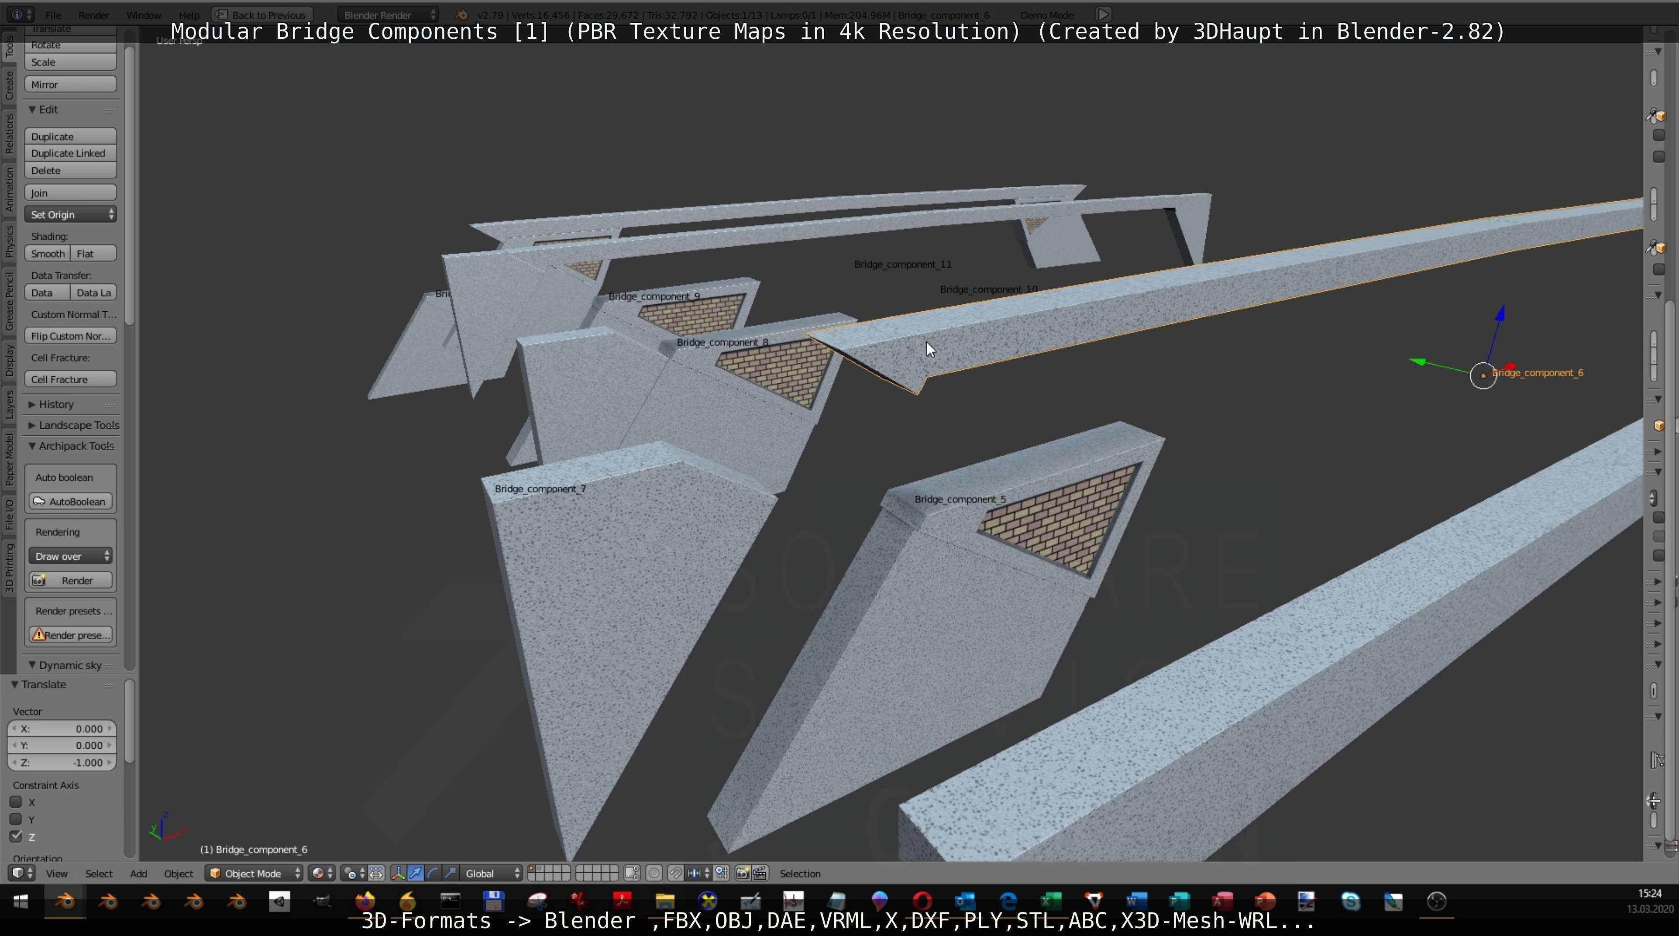Toggle manipulate center points icon
The width and height of the screenshot is (1679, 936).
pyautogui.click(x=376, y=874)
